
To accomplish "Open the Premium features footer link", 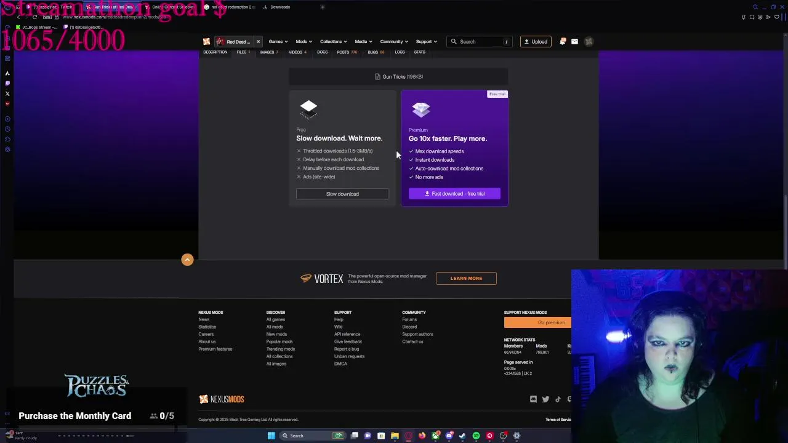I will coord(215,349).
